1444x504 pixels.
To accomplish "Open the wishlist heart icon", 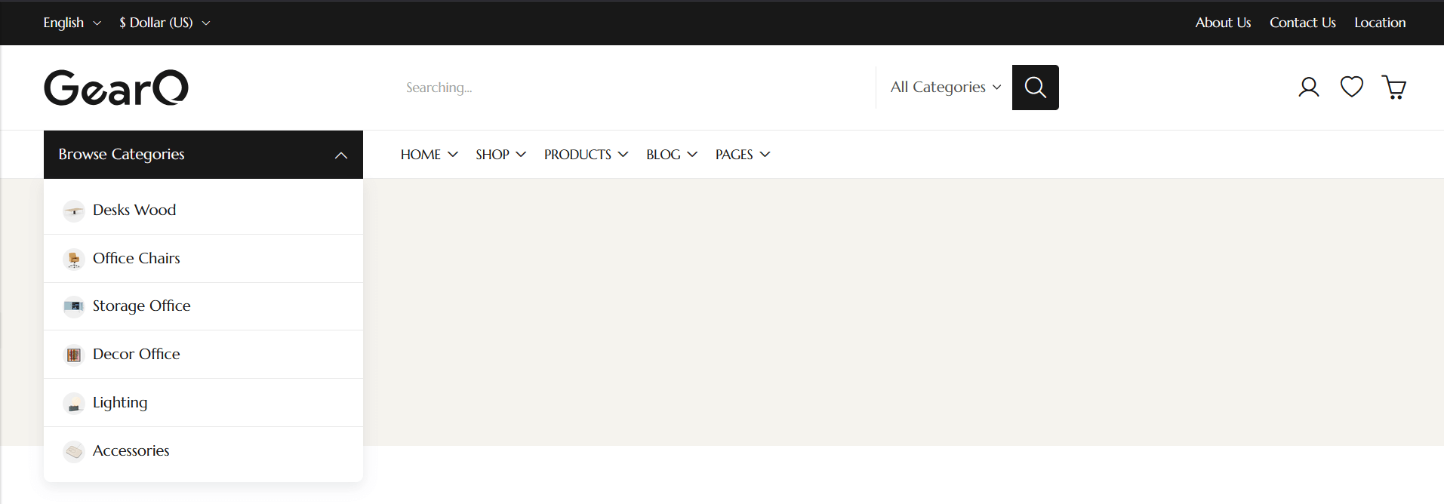I will pos(1351,88).
